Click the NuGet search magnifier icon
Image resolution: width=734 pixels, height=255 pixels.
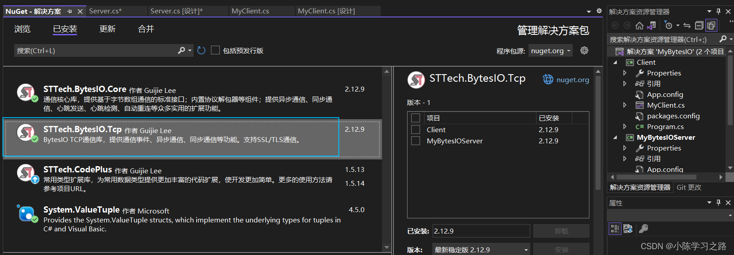coord(181,50)
